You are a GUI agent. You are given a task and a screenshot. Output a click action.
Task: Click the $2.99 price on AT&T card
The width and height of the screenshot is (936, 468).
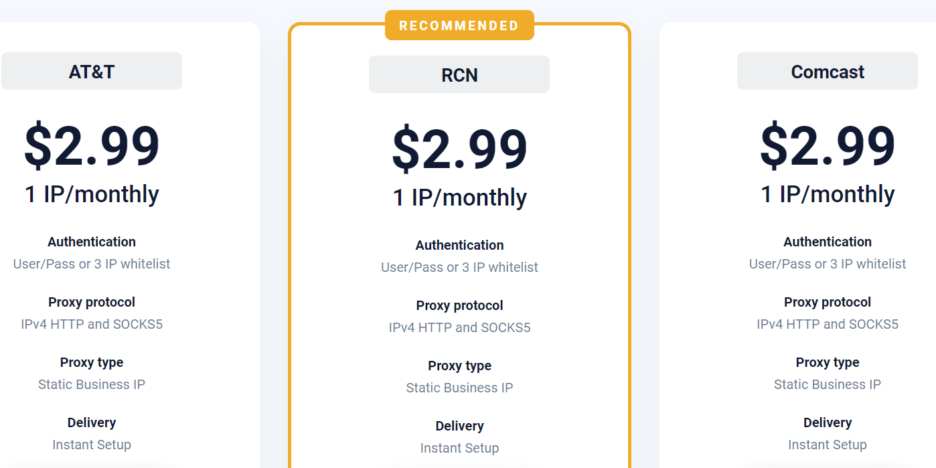(x=92, y=145)
